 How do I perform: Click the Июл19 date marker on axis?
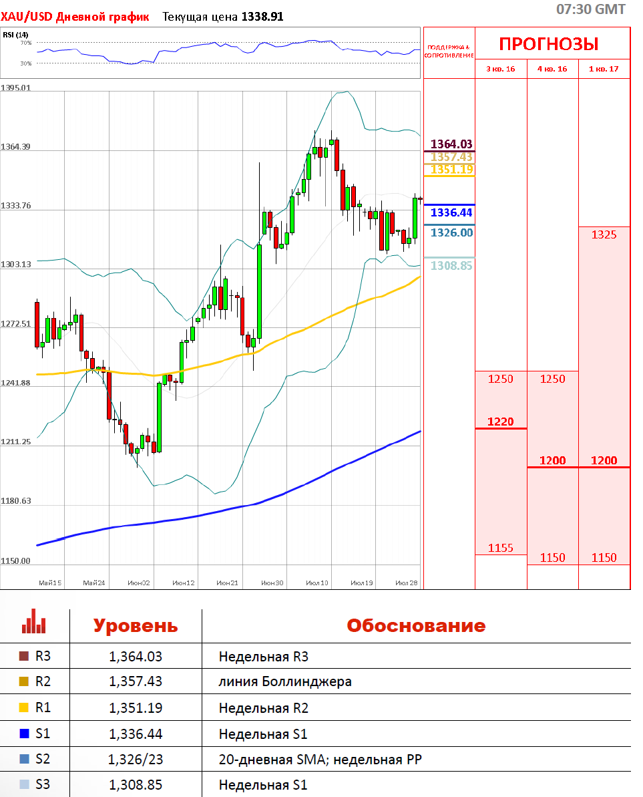point(362,583)
